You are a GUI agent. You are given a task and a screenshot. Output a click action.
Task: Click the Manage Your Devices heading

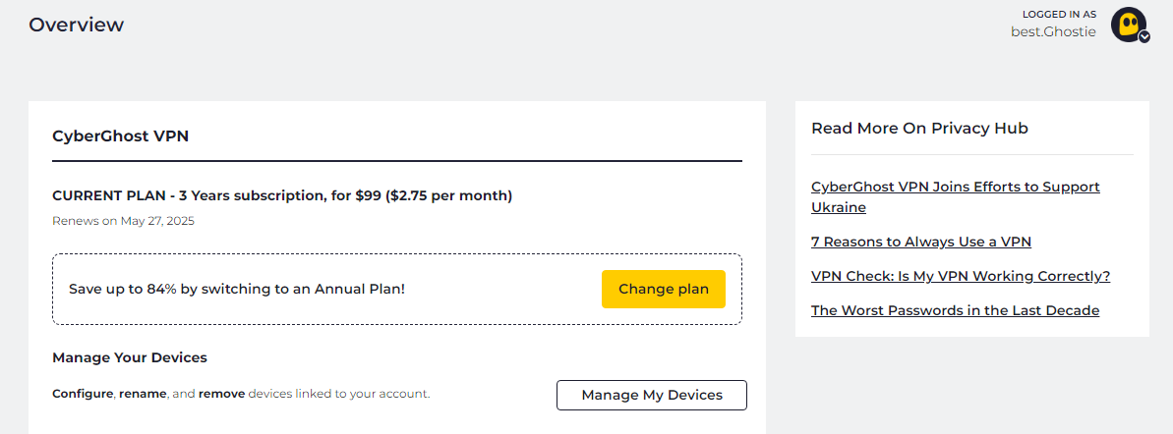coord(130,357)
